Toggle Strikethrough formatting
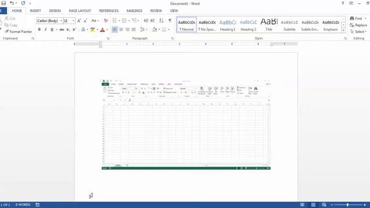The width and height of the screenshot is (370, 208). (x=62, y=29)
